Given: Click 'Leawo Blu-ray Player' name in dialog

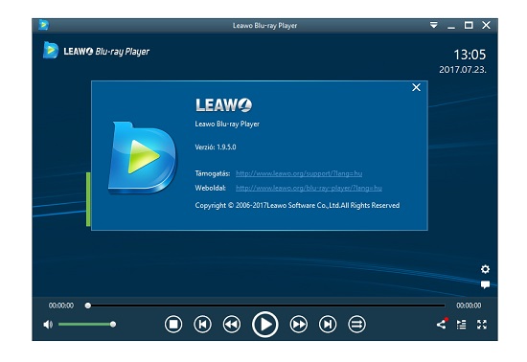Looking at the screenshot, I should 227,124.
